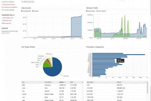Screen dimensions: 151x101
Task: Toggle the Cloud Transmit legend swatch
Action: click(97, 11)
